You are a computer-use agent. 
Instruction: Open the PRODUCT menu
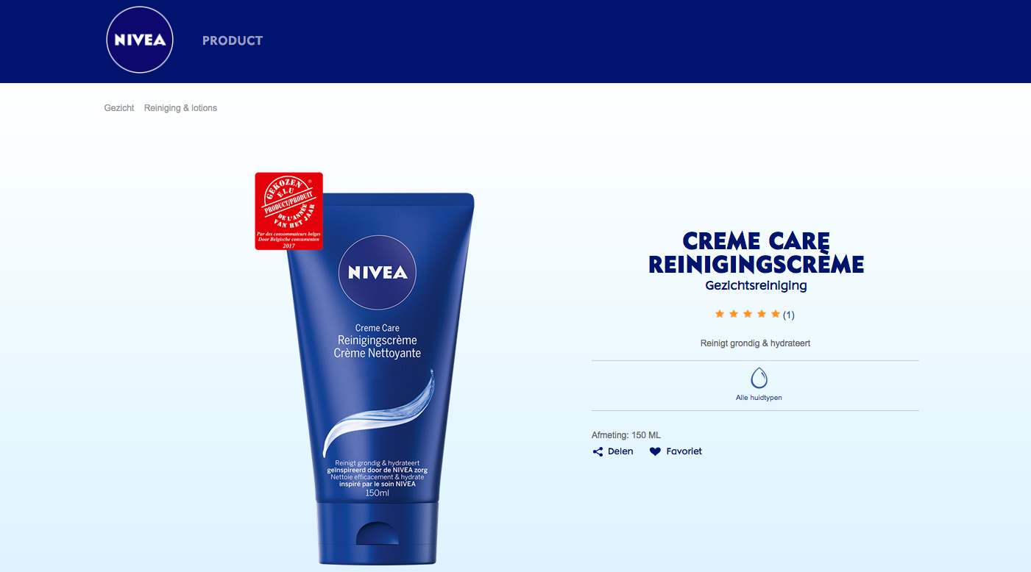(233, 40)
